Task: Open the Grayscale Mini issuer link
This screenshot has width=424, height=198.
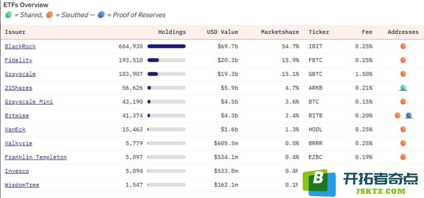Action: 29,102
